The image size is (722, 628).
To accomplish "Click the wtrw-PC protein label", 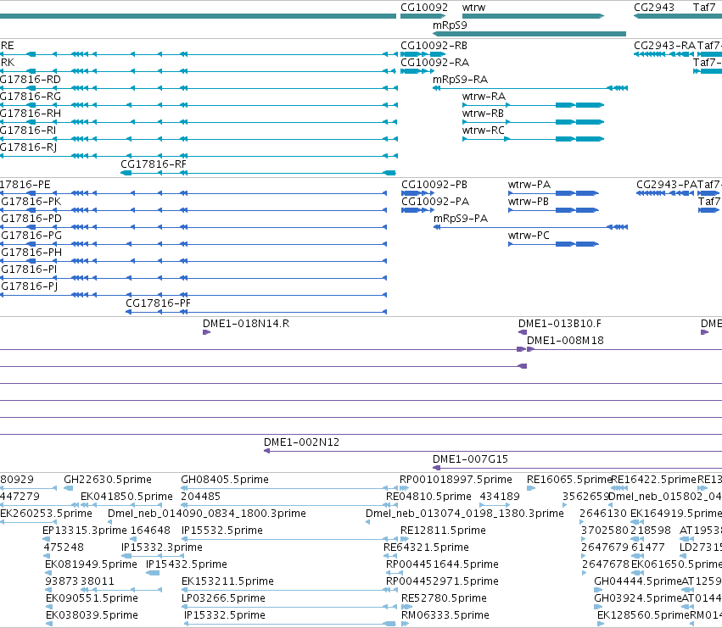I will (x=529, y=236).
